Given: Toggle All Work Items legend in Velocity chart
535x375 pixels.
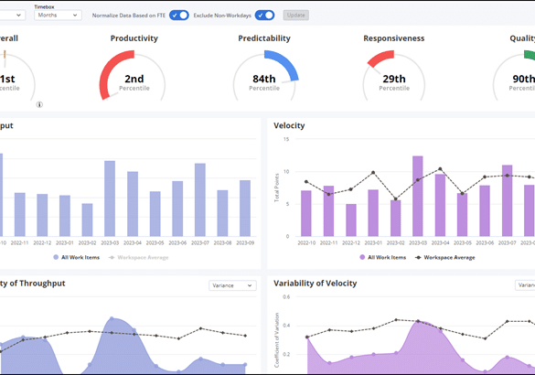Looking at the screenshot, I should tap(383, 257).
